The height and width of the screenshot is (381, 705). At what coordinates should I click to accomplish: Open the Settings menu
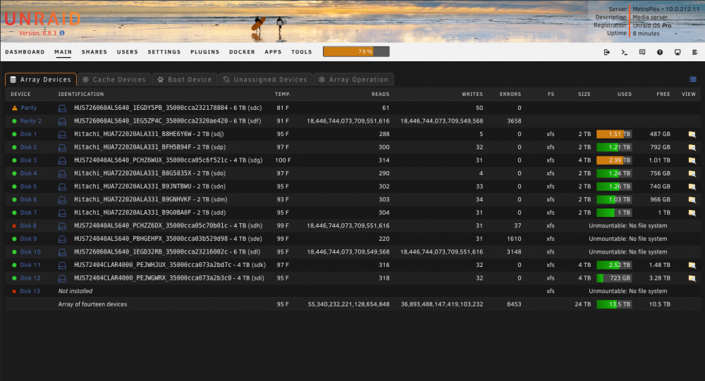coord(164,51)
